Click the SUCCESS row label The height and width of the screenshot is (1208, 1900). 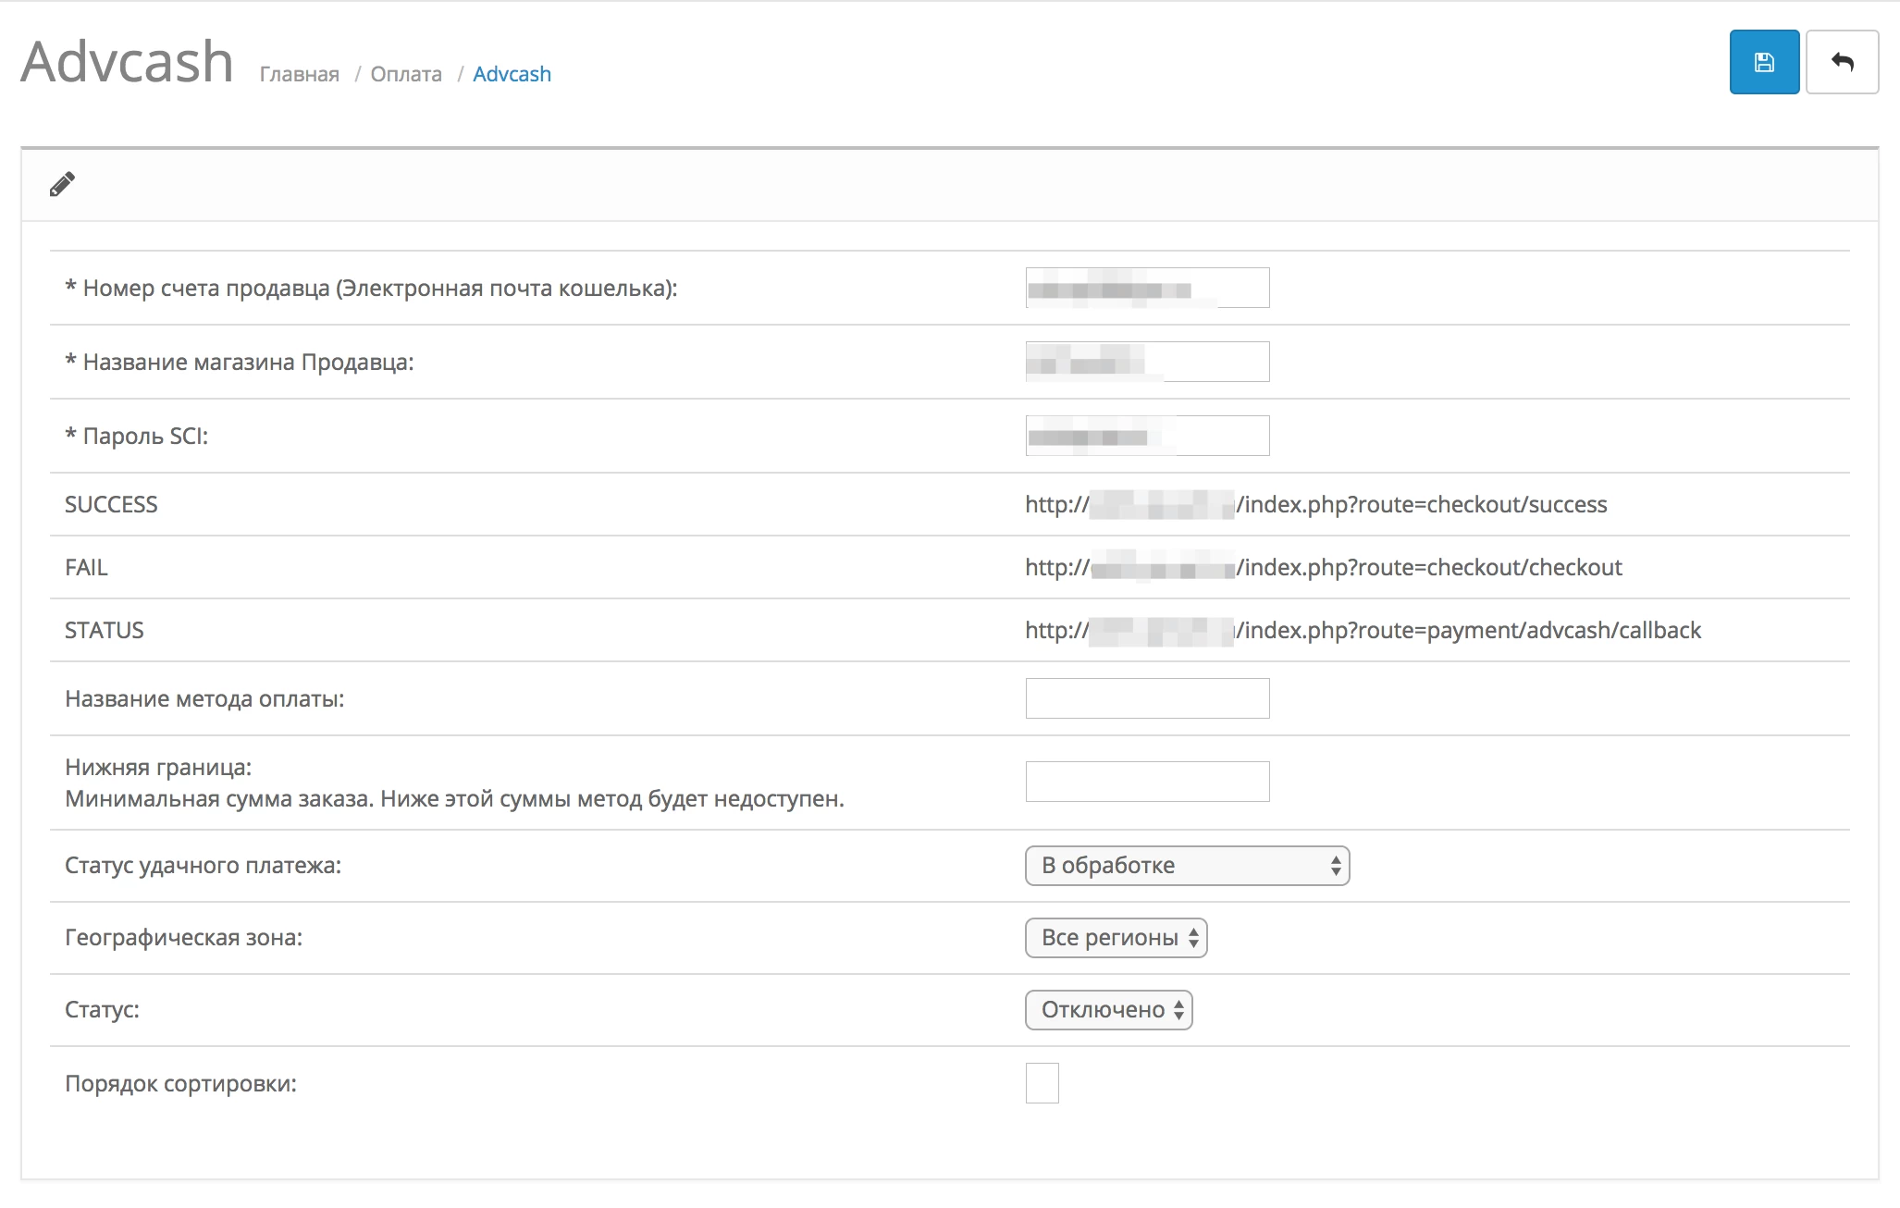111,504
